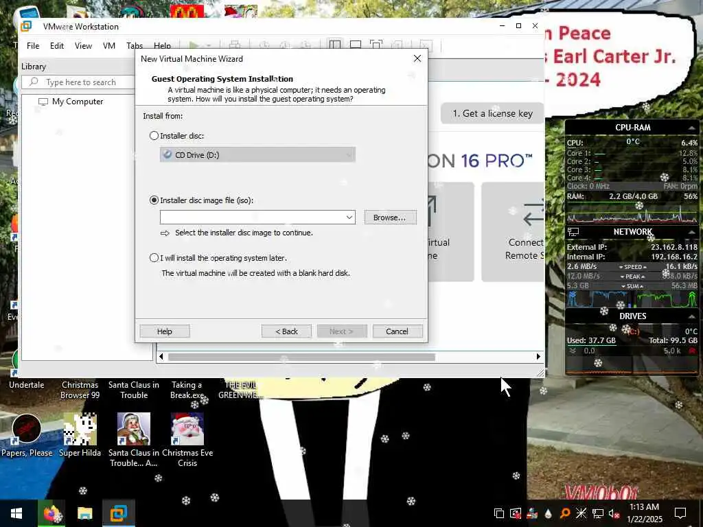Image resolution: width=703 pixels, height=527 pixels.
Task: Choose I will install the operating system later
Action: tap(154, 258)
